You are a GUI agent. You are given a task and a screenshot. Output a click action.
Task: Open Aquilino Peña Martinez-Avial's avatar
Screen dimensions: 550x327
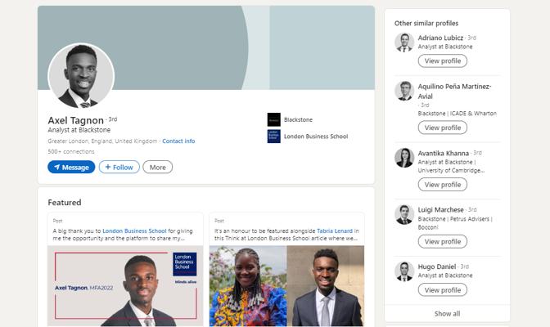[404, 91]
